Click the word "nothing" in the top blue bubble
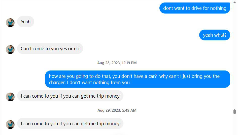239x135 pixels. coord(218,8)
